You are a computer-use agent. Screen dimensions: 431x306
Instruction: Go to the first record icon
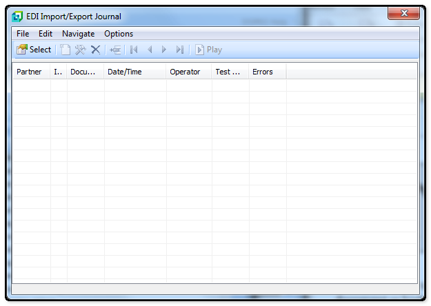tap(134, 50)
